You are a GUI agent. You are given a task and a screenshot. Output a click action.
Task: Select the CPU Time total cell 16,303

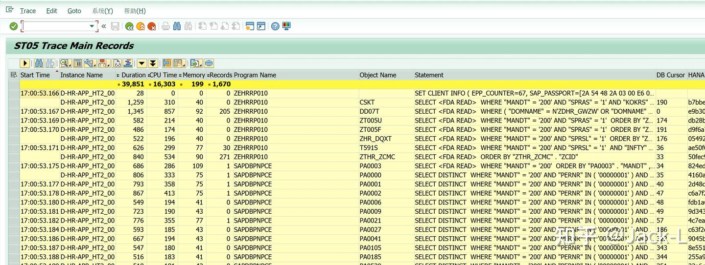(x=163, y=84)
